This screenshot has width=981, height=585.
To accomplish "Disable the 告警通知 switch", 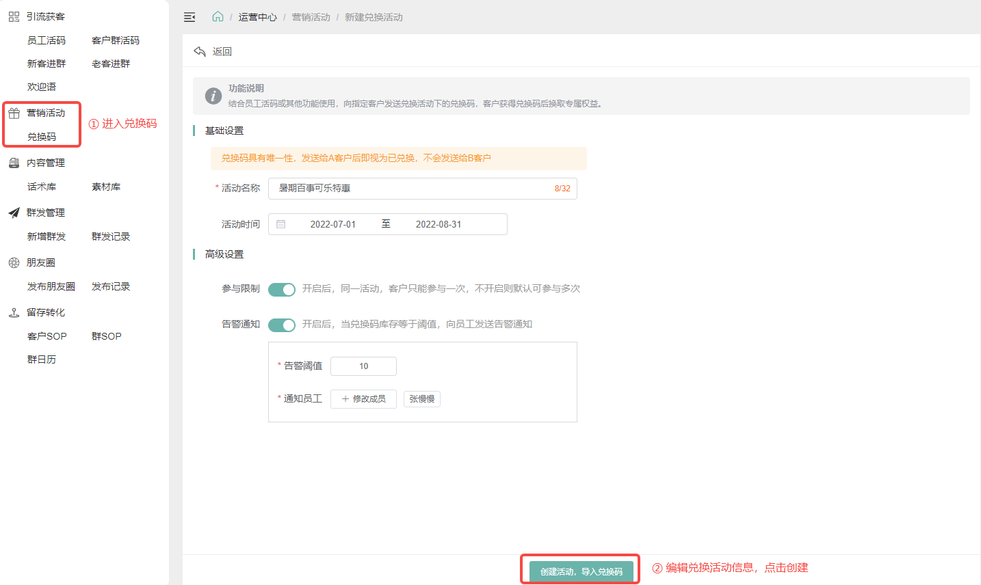I will (281, 325).
